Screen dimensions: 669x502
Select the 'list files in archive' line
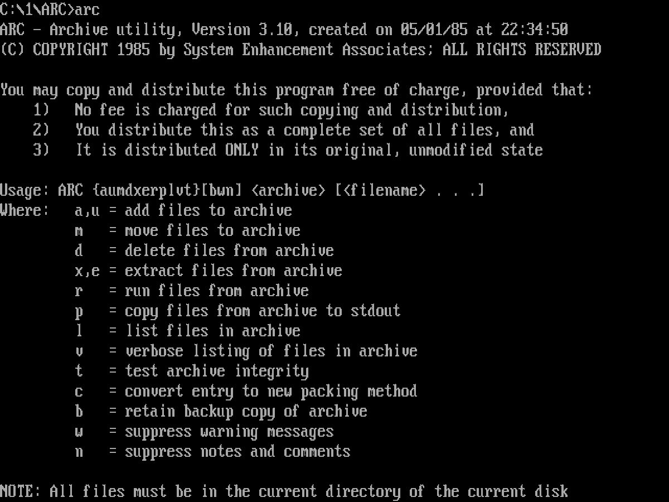(x=187, y=331)
